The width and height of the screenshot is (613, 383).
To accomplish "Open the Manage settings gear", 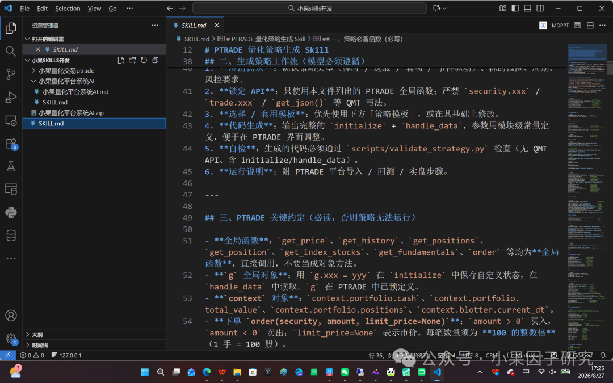I will pyautogui.click(x=11, y=338).
